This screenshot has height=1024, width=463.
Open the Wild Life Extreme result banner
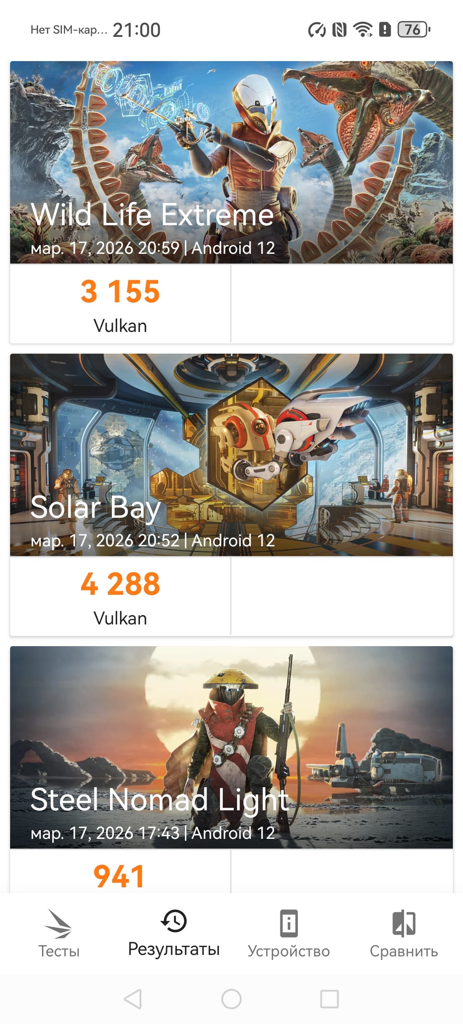pyautogui.click(x=231, y=162)
